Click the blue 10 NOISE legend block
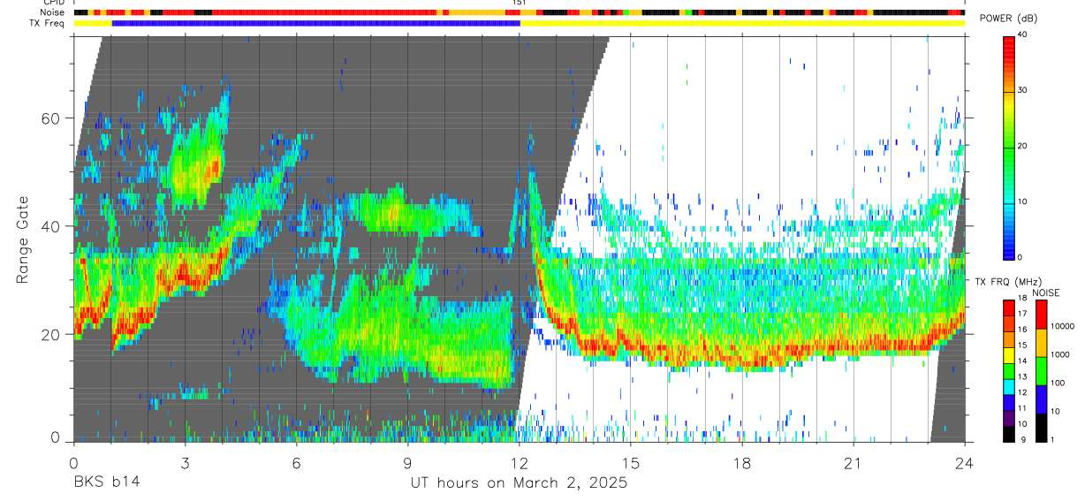 coord(1042,399)
